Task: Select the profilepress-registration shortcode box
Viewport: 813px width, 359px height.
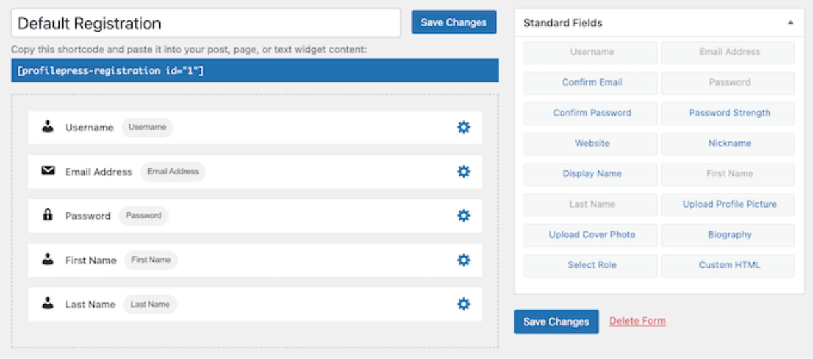Action: [x=254, y=70]
